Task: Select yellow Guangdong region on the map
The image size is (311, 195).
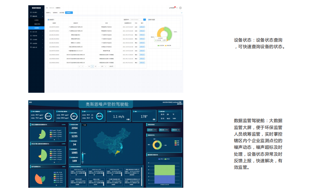Action: click(118, 152)
